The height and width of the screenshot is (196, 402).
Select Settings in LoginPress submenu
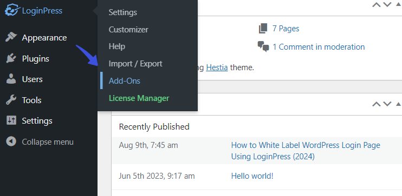(123, 12)
